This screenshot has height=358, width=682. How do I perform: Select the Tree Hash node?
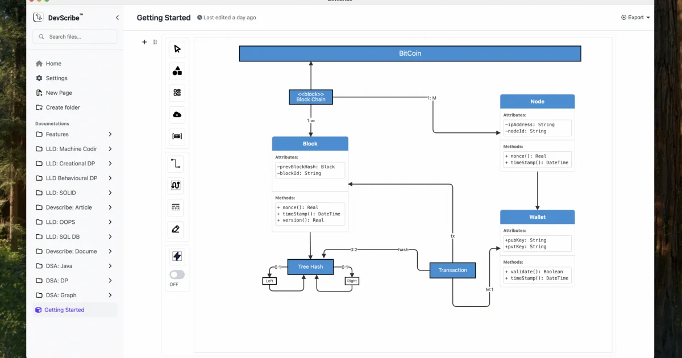310,267
